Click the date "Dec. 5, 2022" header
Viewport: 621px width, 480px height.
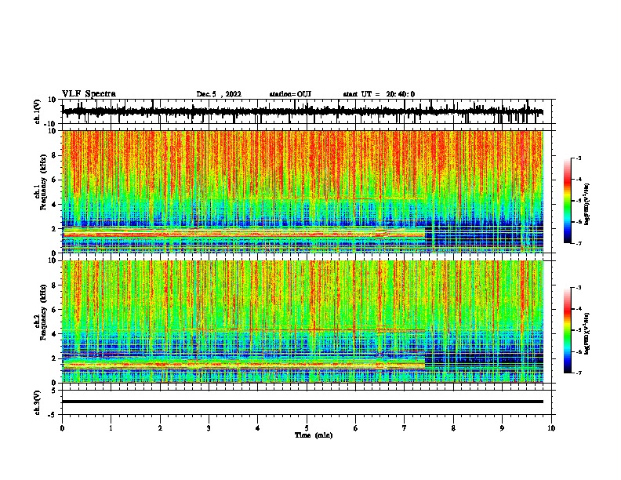point(219,94)
